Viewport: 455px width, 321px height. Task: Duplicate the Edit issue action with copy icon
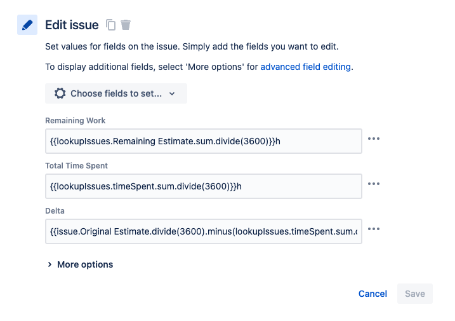110,25
